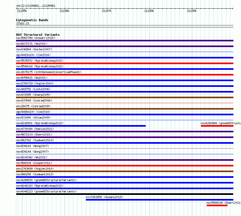The width and height of the screenshot is (241, 216).
Task: Click the purple bar for nsv6106362
Action: [x=125, y=160]
